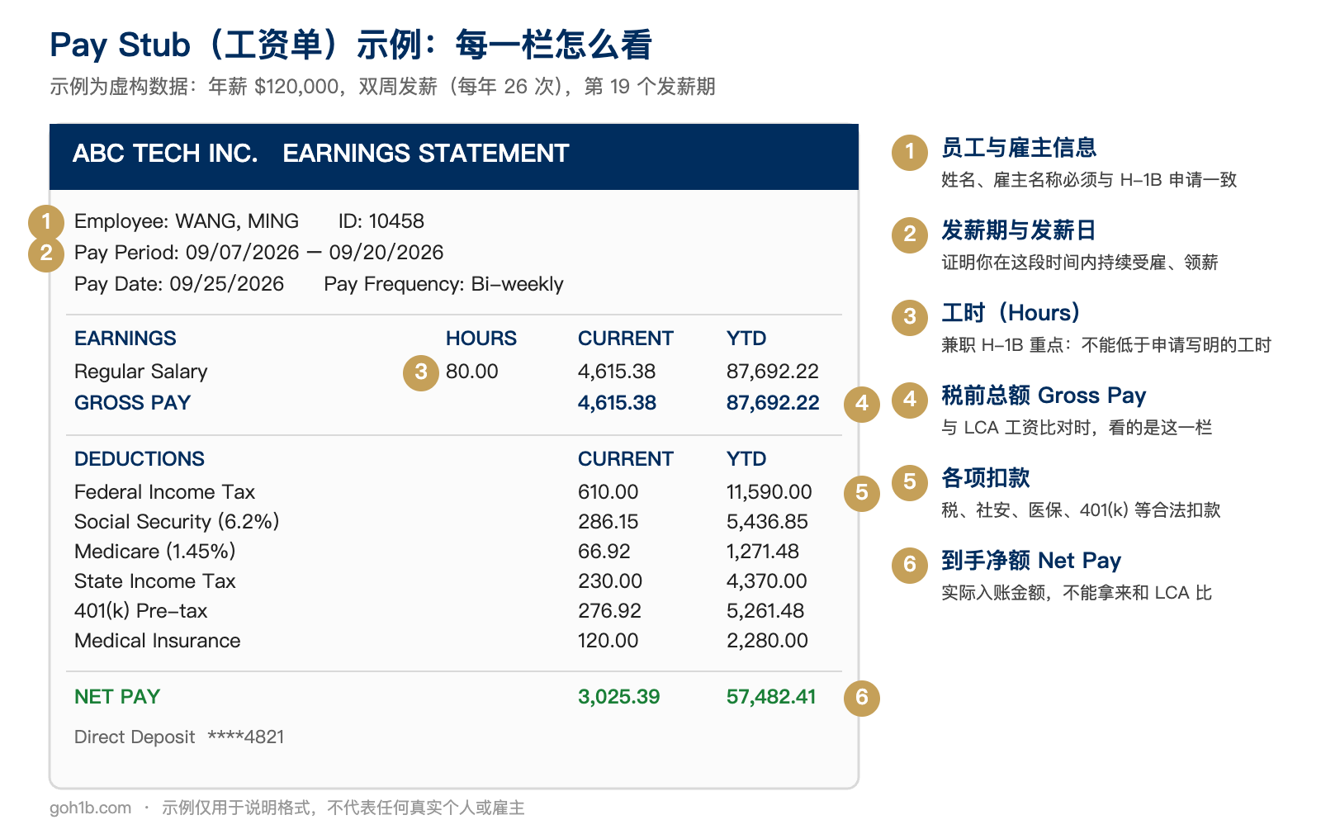Select the '401(k) Pre-tax' label
1321x834 pixels.
tap(141, 611)
